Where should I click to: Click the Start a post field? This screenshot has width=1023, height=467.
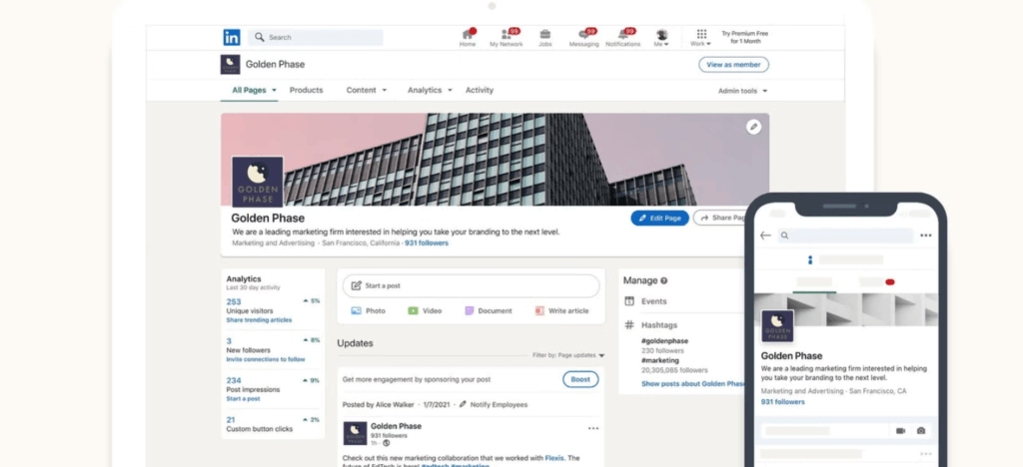pos(471,285)
